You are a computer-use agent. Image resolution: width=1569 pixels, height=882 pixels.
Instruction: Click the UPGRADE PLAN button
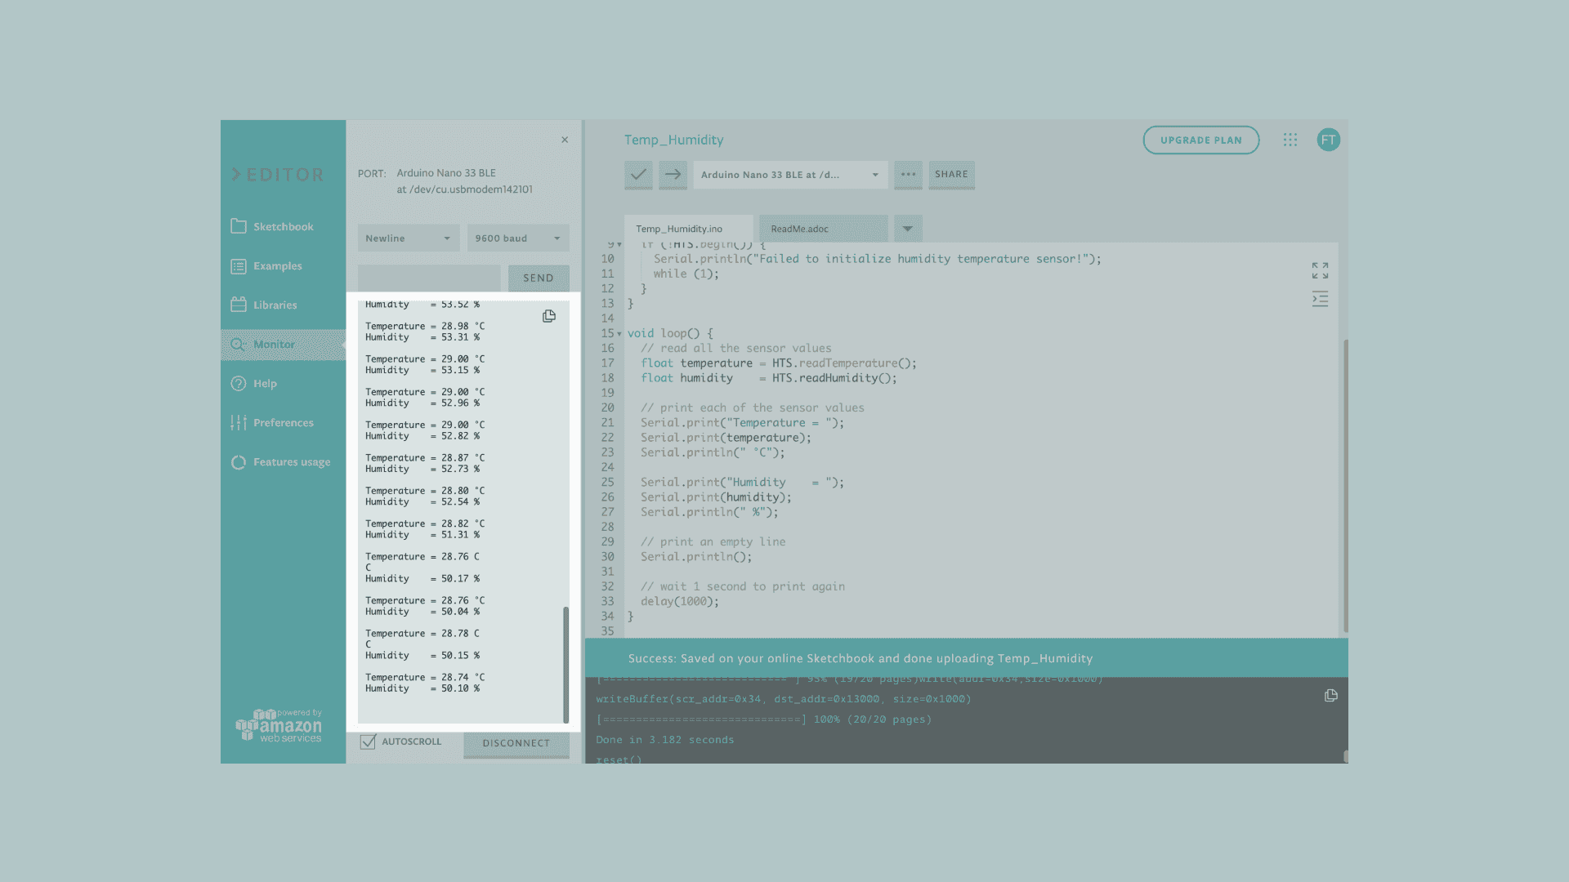coord(1200,140)
